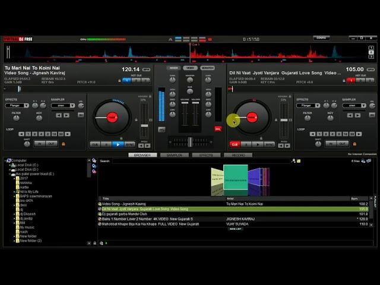Toggle right deck PFL headphone button
This screenshot has width=380, height=285.
coord(218,128)
